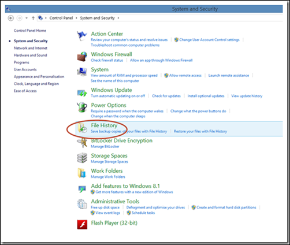Click Restore your files with File History
290x245 pixels.
[200, 131]
